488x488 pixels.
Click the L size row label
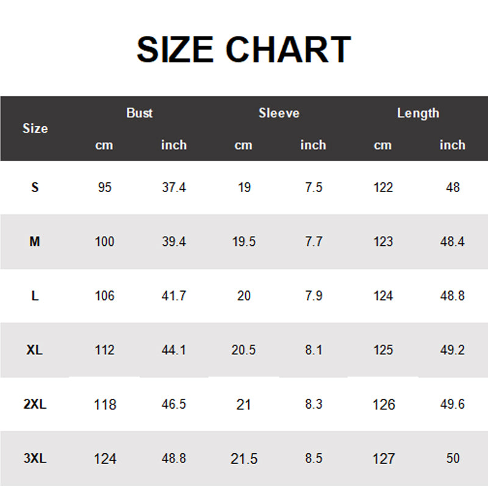(35, 296)
